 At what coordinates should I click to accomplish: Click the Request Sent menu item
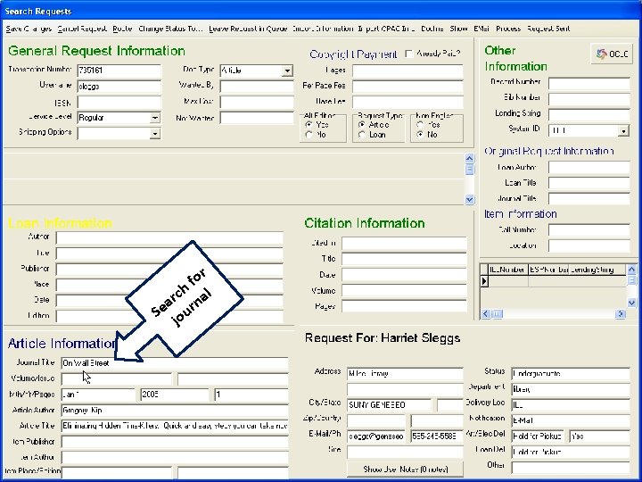pyautogui.click(x=548, y=29)
